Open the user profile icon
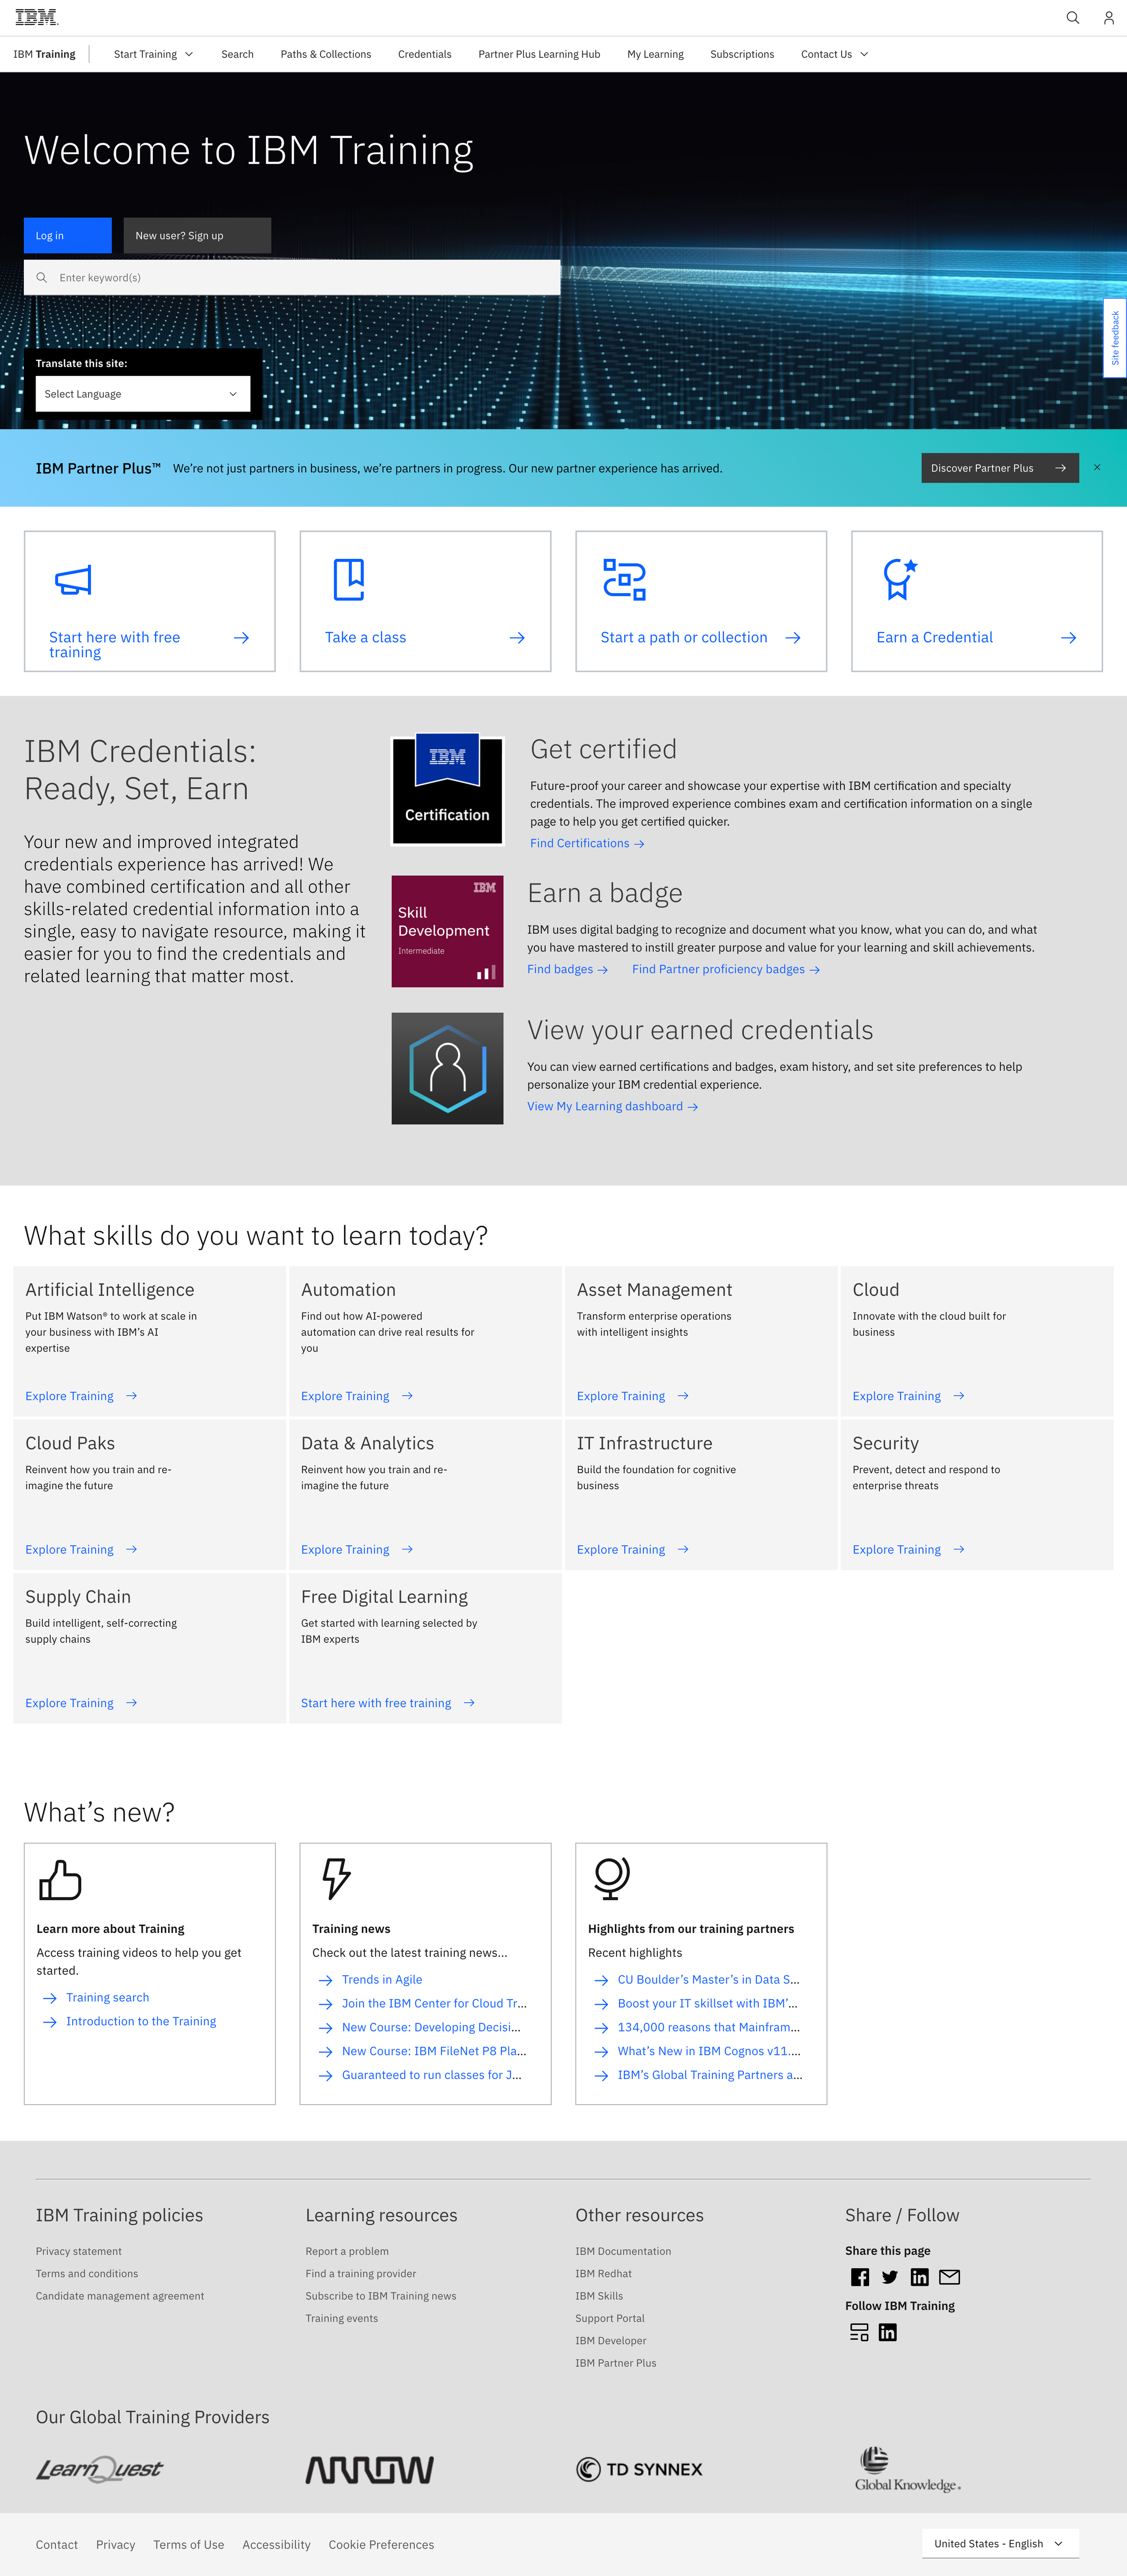This screenshot has height=2576, width=1127. pyautogui.click(x=1108, y=18)
